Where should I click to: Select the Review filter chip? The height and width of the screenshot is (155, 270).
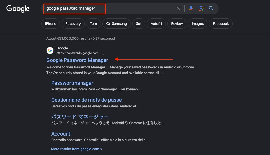pyautogui.click(x=177, y=24)
